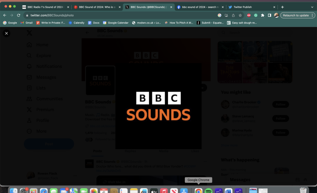Click the BBC Sounds logo image
Viewport: 317px width, 193px height.
[158, 106]
